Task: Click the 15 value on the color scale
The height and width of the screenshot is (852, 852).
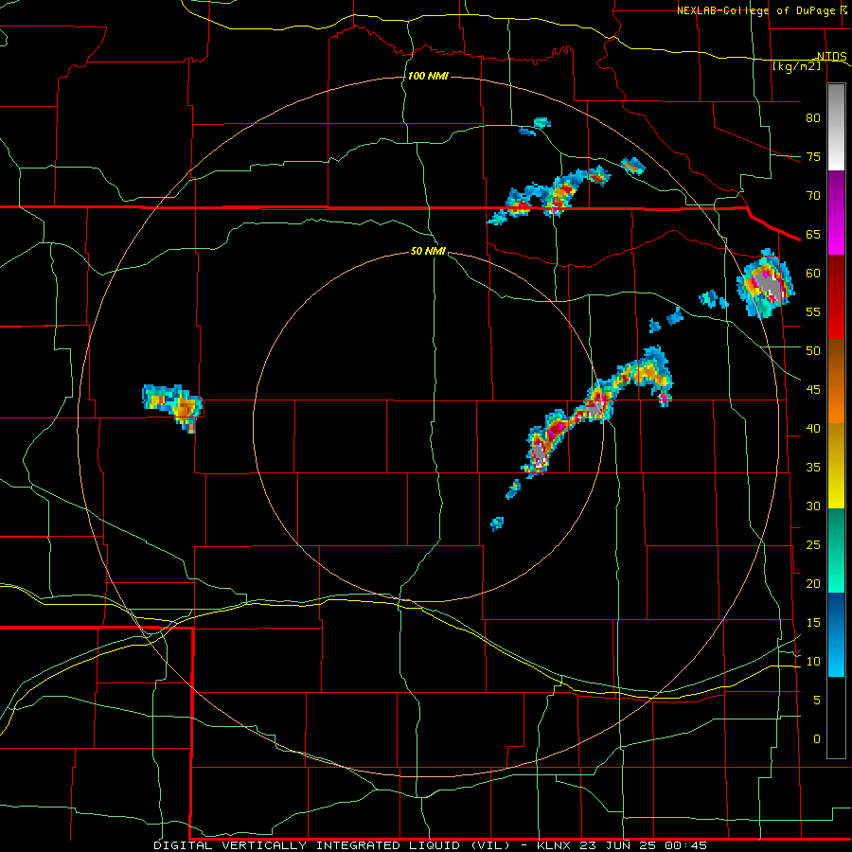Action: [813, 622]
